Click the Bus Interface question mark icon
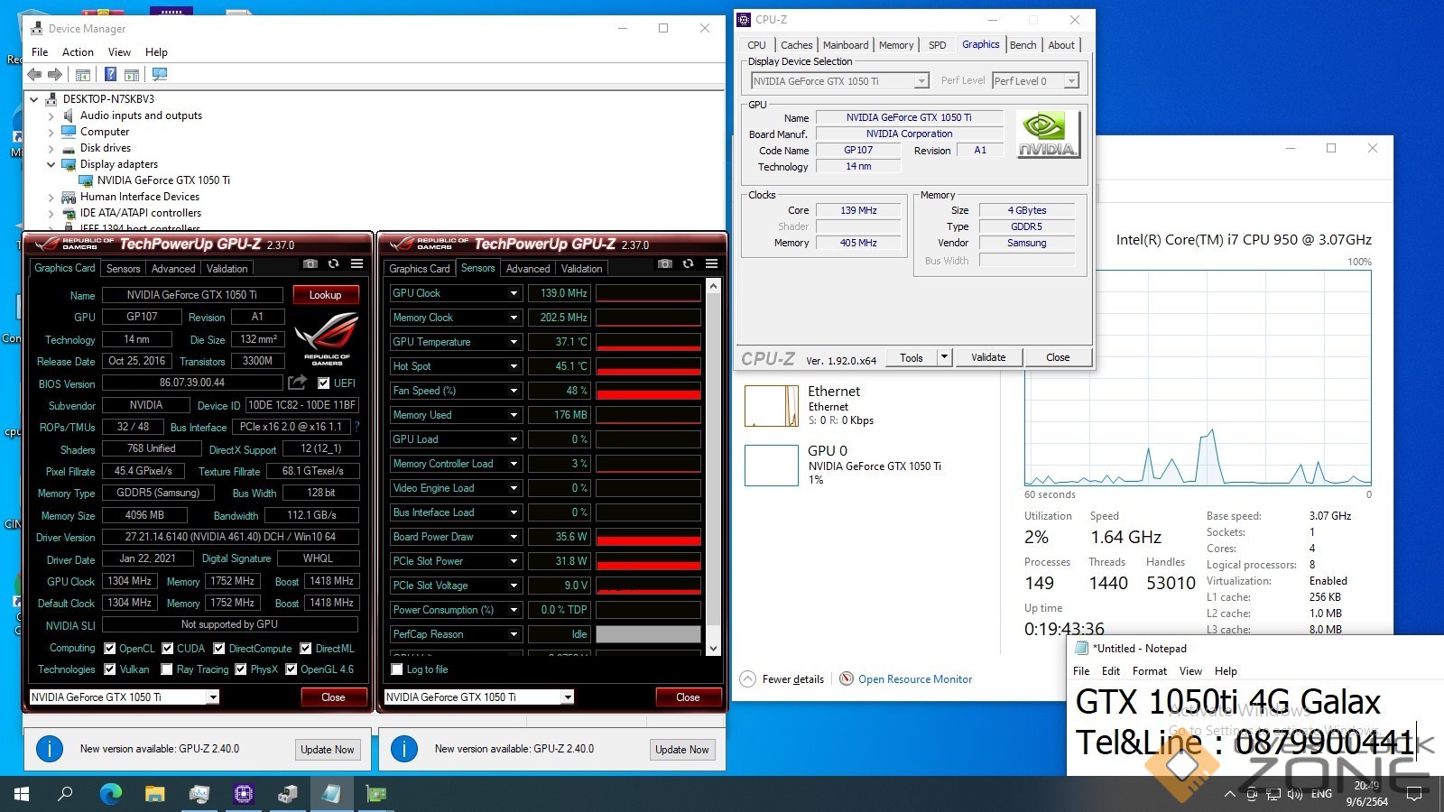1444x812 pixels. [x=356, y=427]
